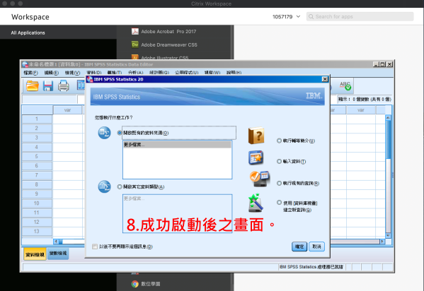Open the 檢視(V) View menu
The width and height of the screenshot is (424, 291).
click(72, 73)
